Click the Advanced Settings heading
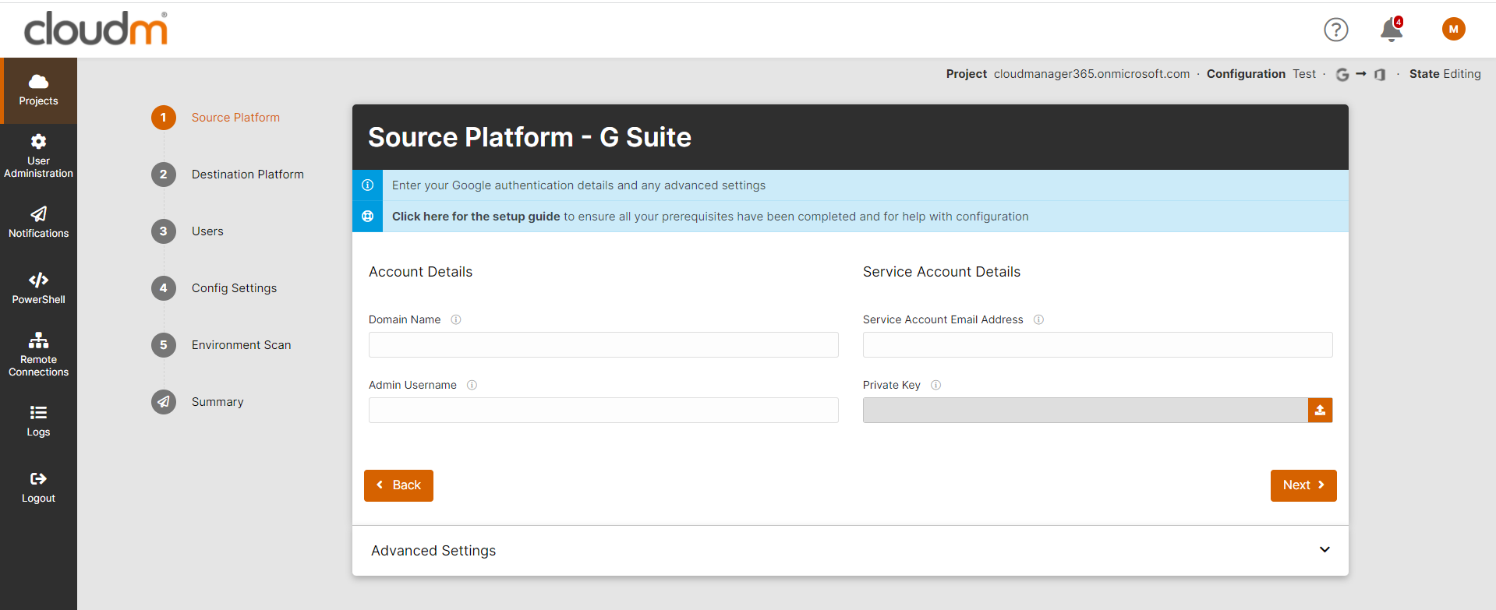Screen dimensions: 1496x610 point(433,551)
